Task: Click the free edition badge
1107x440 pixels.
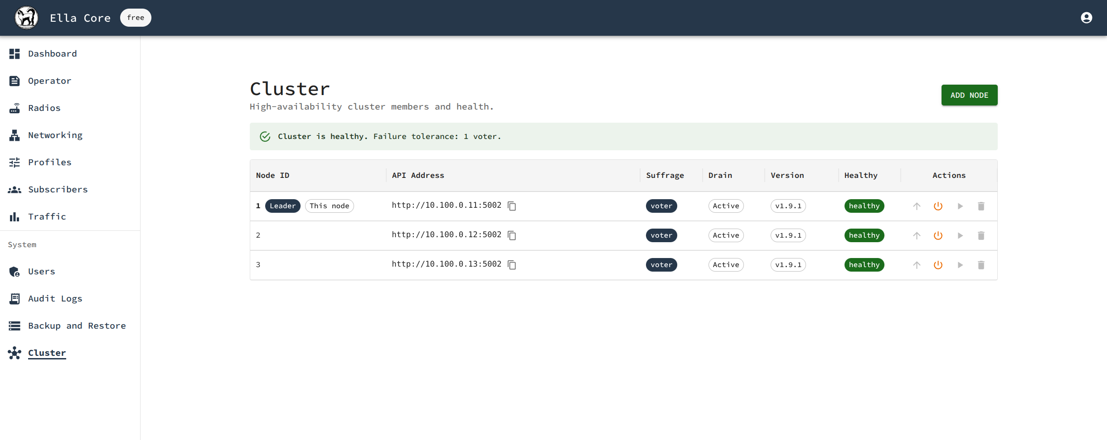Action: (x=136, y=18)
